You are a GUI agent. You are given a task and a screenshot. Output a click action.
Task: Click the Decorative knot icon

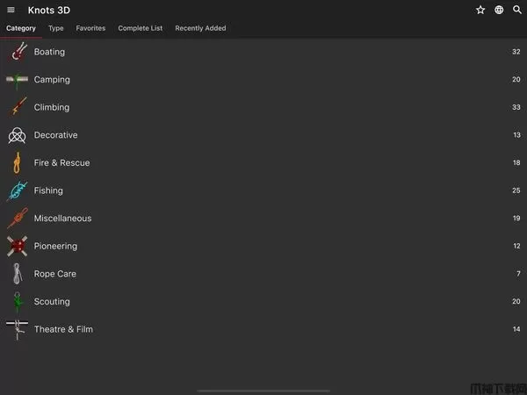tap(17, 135)
